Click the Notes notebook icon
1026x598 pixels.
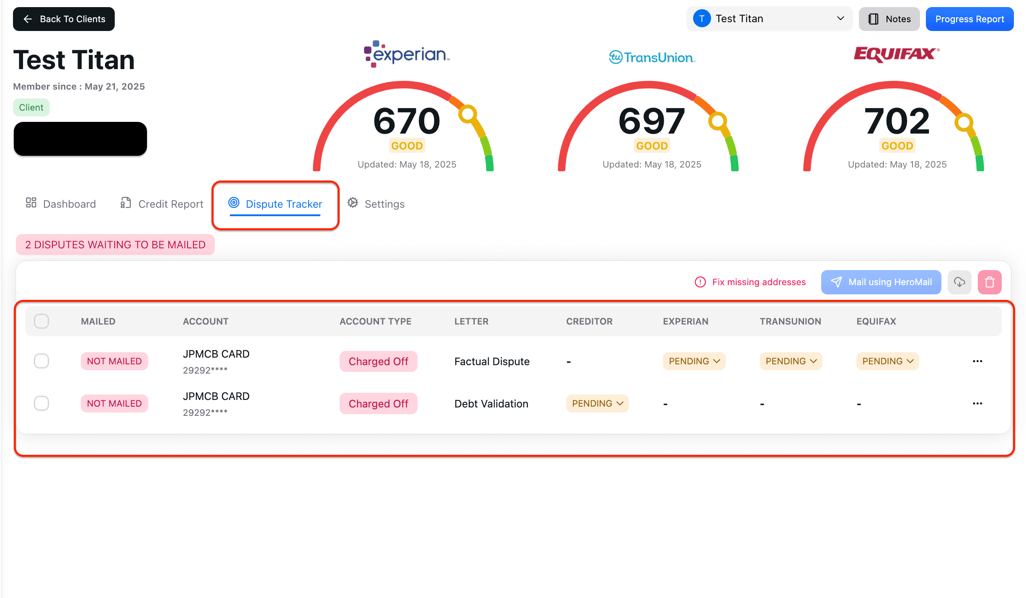(x=873, y=19)
